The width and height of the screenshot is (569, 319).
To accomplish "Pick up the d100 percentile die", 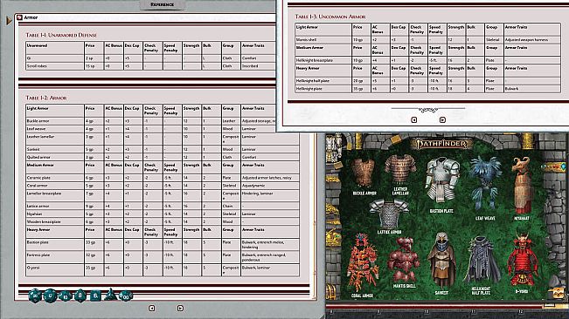I will click(126, 295).
